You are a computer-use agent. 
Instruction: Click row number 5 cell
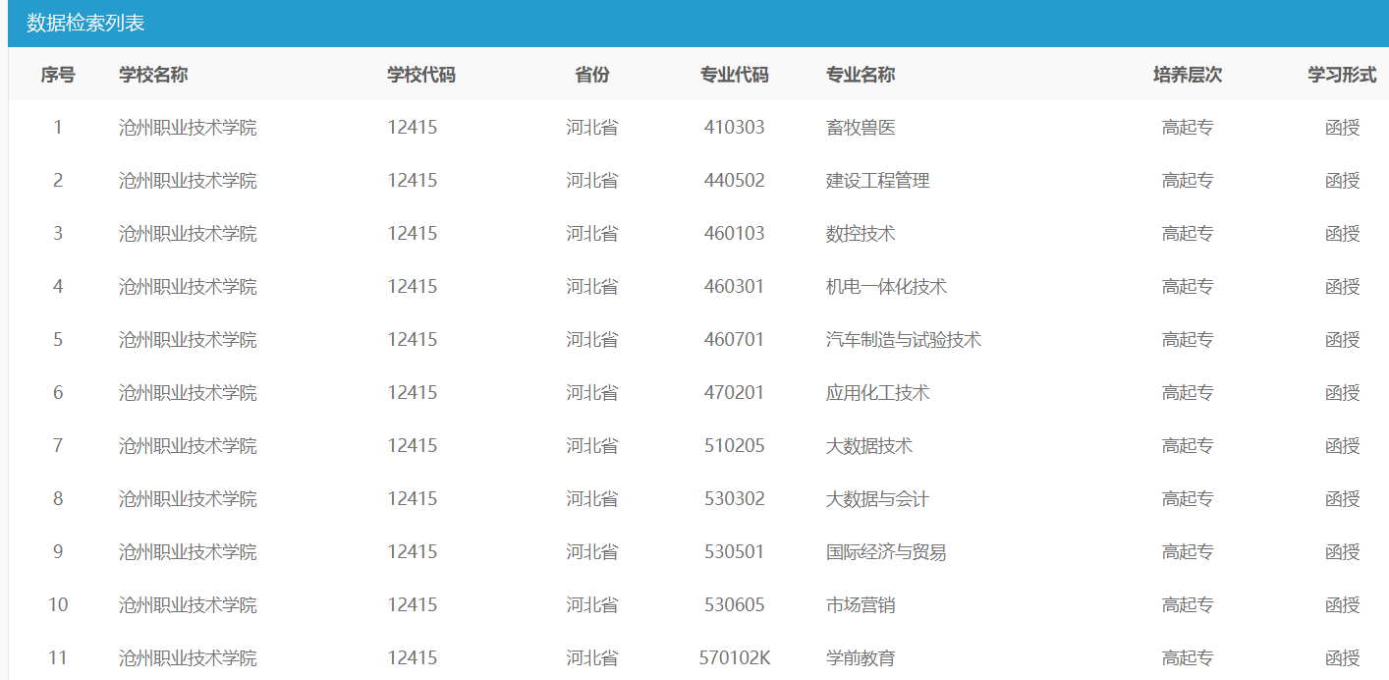(58, 340)
